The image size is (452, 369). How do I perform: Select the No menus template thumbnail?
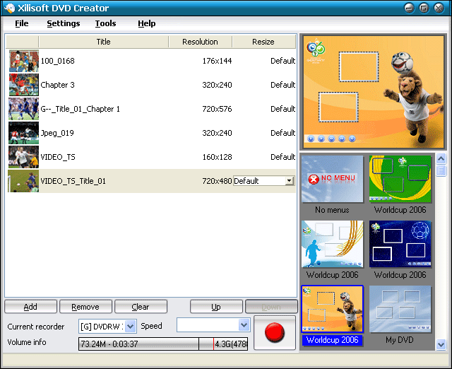332,179
